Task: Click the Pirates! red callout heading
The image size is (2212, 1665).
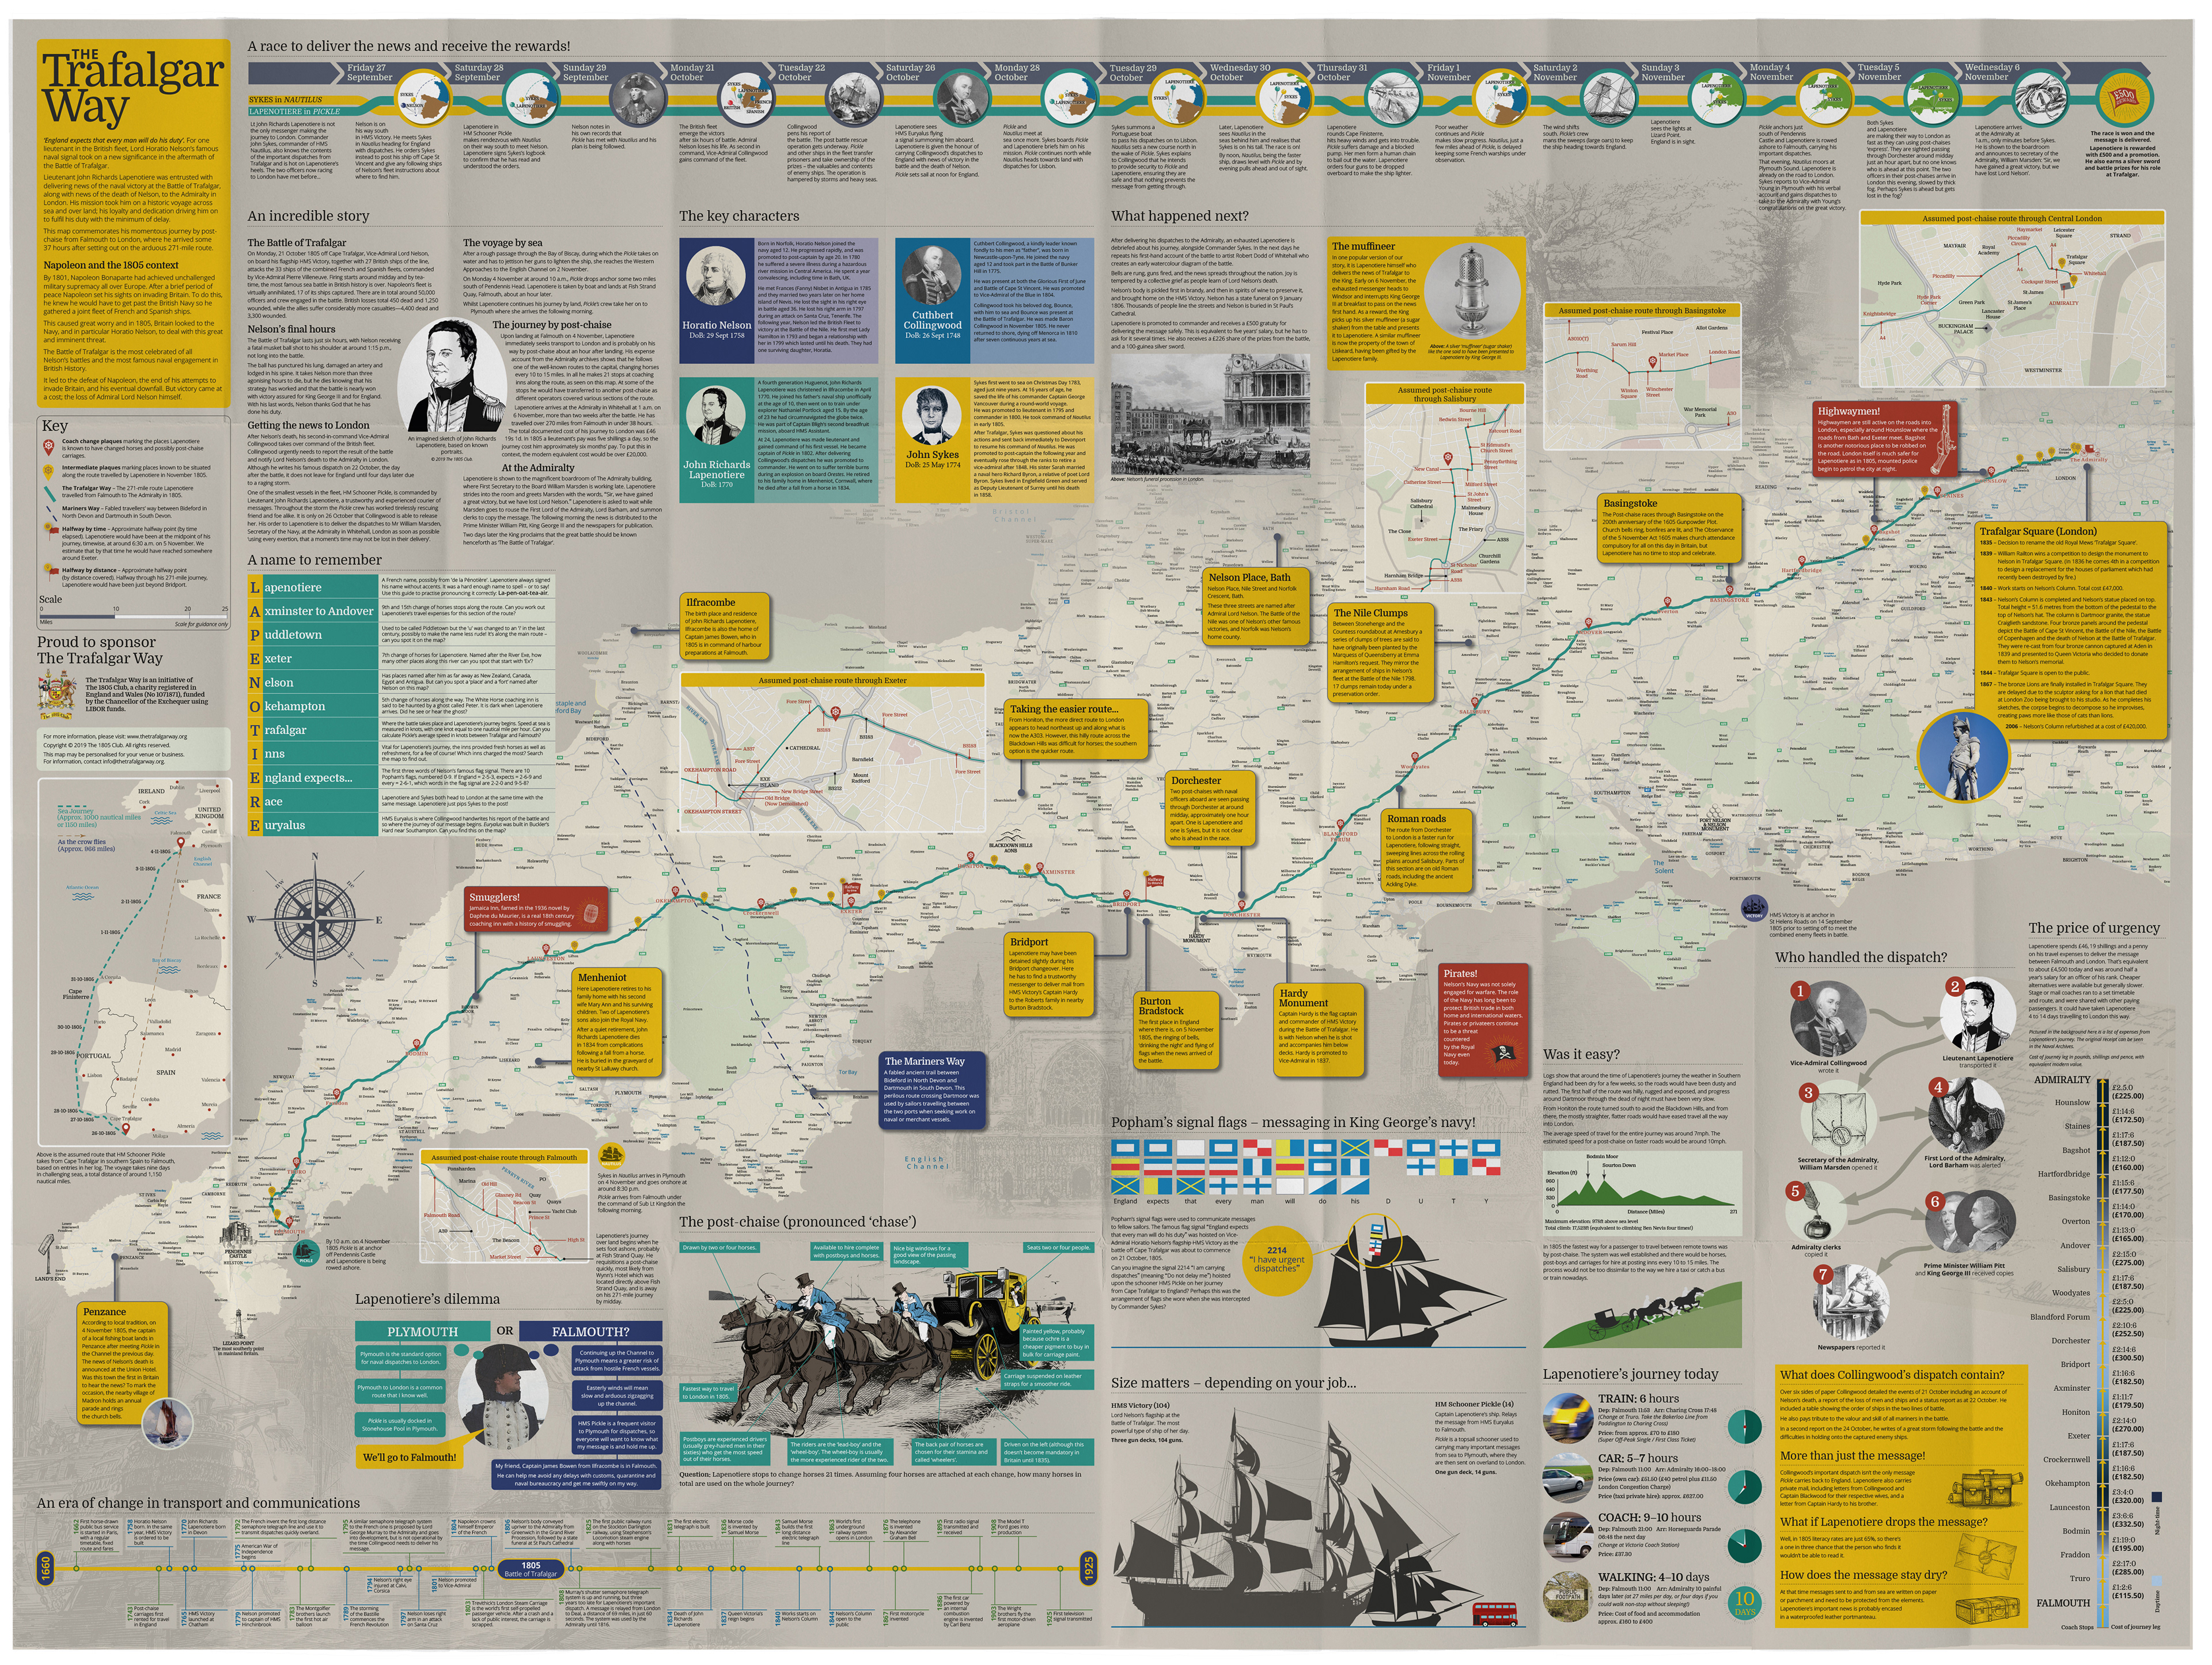Action: 1460,973
